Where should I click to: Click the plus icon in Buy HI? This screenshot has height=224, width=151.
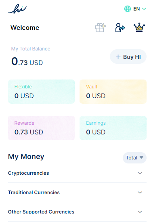(x=118, y=57)
